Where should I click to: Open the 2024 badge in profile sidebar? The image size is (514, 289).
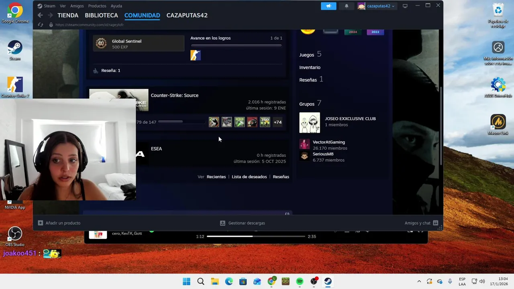click(353, 31)
